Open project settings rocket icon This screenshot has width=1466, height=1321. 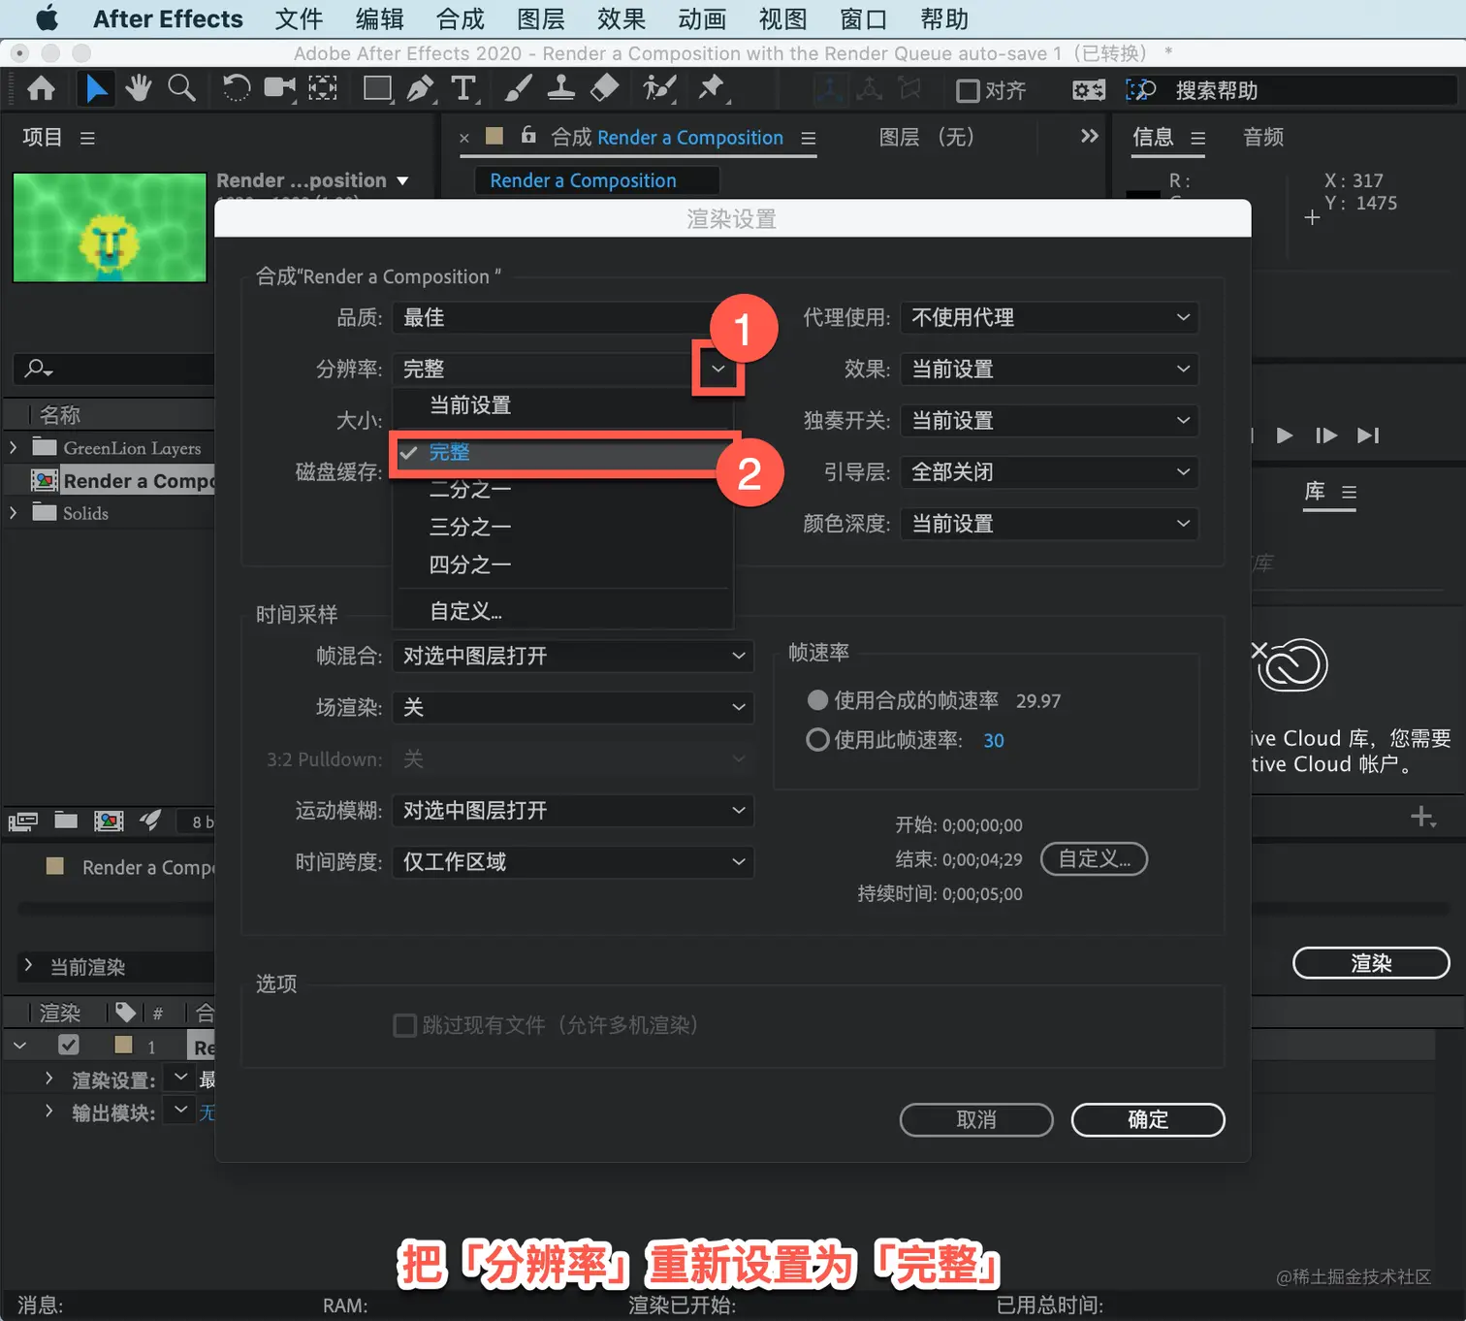click(x=150, y=821)
